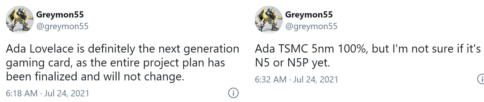Open Greymon55 avatar on the left tweet

coord(19,20)
